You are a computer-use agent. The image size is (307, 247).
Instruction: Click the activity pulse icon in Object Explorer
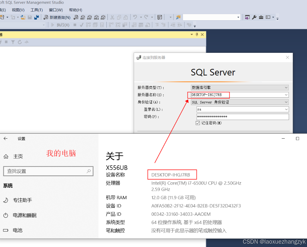pyautogui.click(x=26, y=42)
